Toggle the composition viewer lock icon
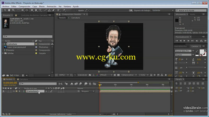The height and width of the screenshot is (117, 209). tap(60, 15)
